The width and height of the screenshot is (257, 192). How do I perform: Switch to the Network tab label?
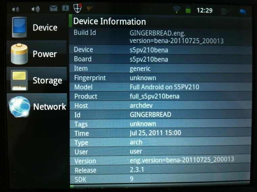pos(49,107)
